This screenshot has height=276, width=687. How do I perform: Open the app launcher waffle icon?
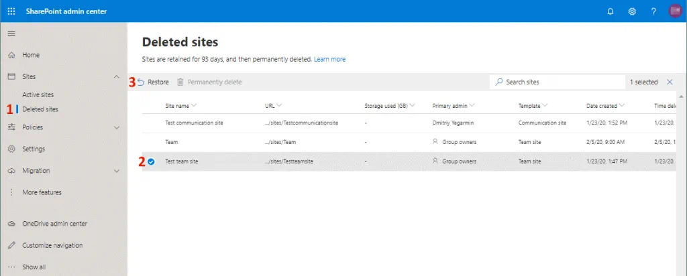(x=11, y=11)
